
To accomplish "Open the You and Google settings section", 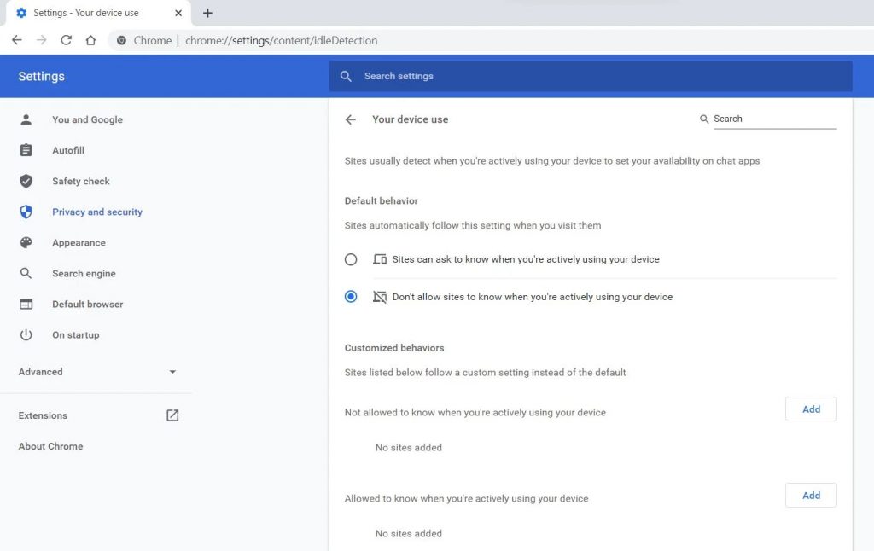I will tap(87, 119).
